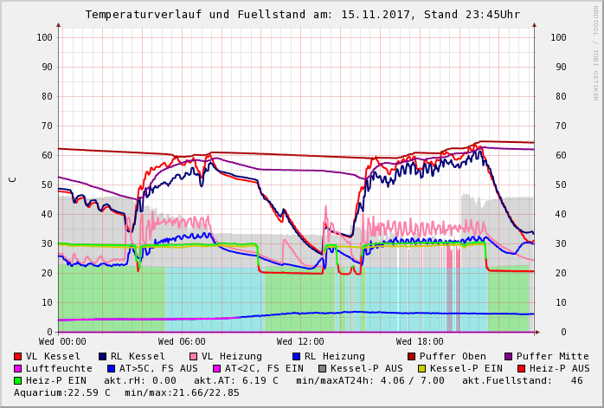Click the green Heiz-P EIN legend swatch
The width and height of the screenshot is (604, 408).
[18, 380]
